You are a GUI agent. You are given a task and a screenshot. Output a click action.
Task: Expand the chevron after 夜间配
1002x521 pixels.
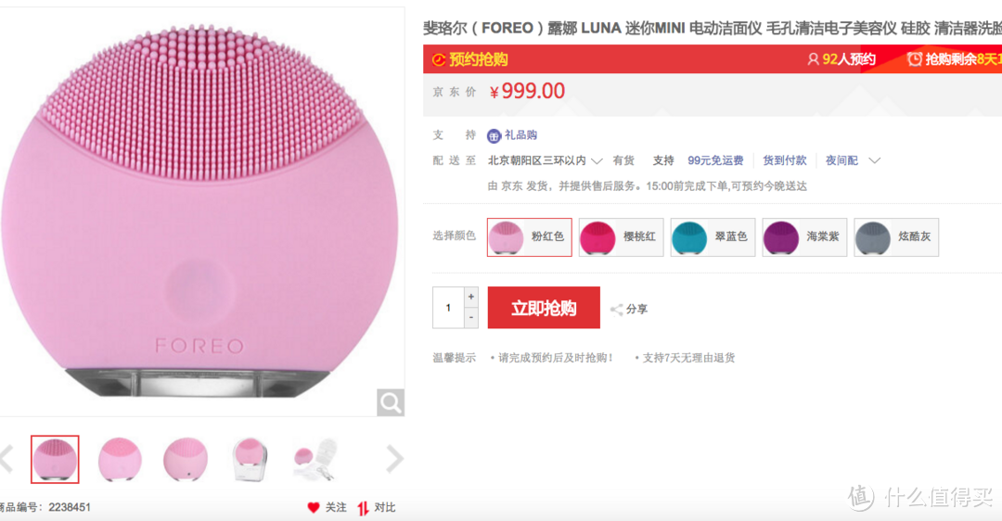pos(875,161)
